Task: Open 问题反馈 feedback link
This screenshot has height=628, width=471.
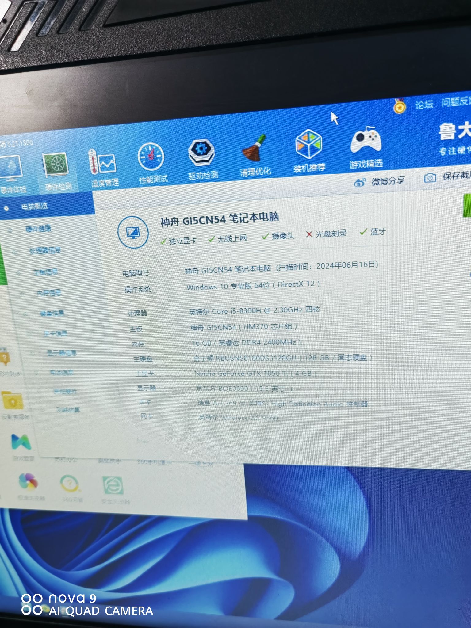Action: click(456, 102)
